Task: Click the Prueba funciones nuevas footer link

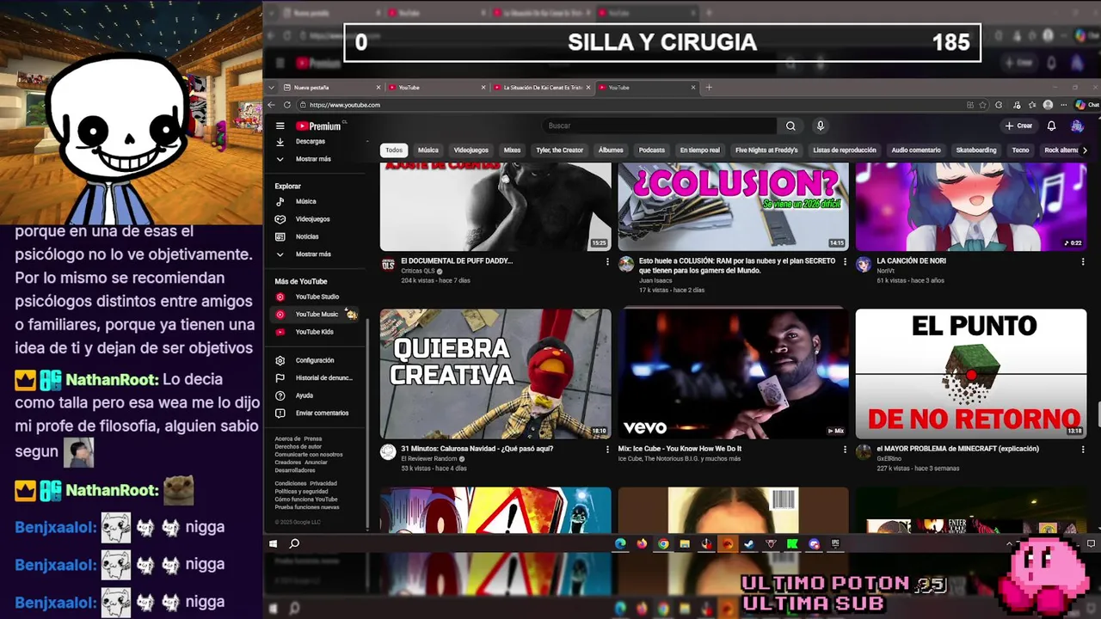Action: click(x=307, y=506)
